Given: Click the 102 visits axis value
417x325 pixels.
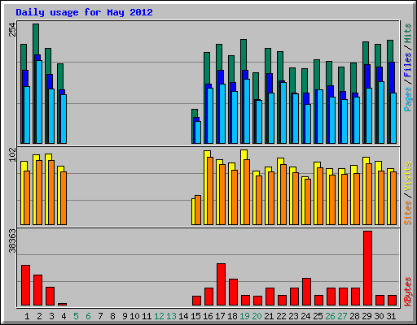Looking at the screenshot, I should click(x=13, y=155).
